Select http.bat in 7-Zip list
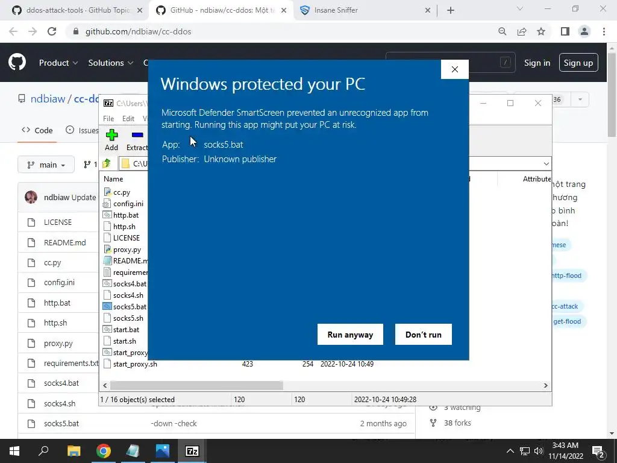 125,215
